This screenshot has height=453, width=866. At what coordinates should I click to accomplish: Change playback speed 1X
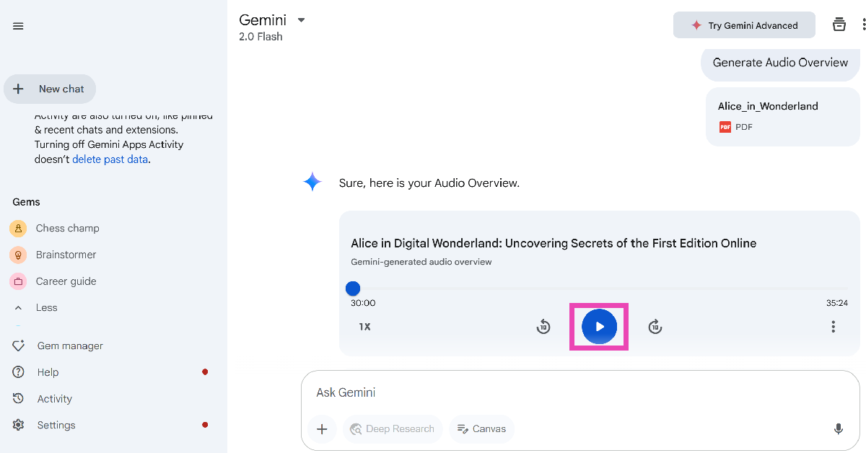[x=364, y=327]
